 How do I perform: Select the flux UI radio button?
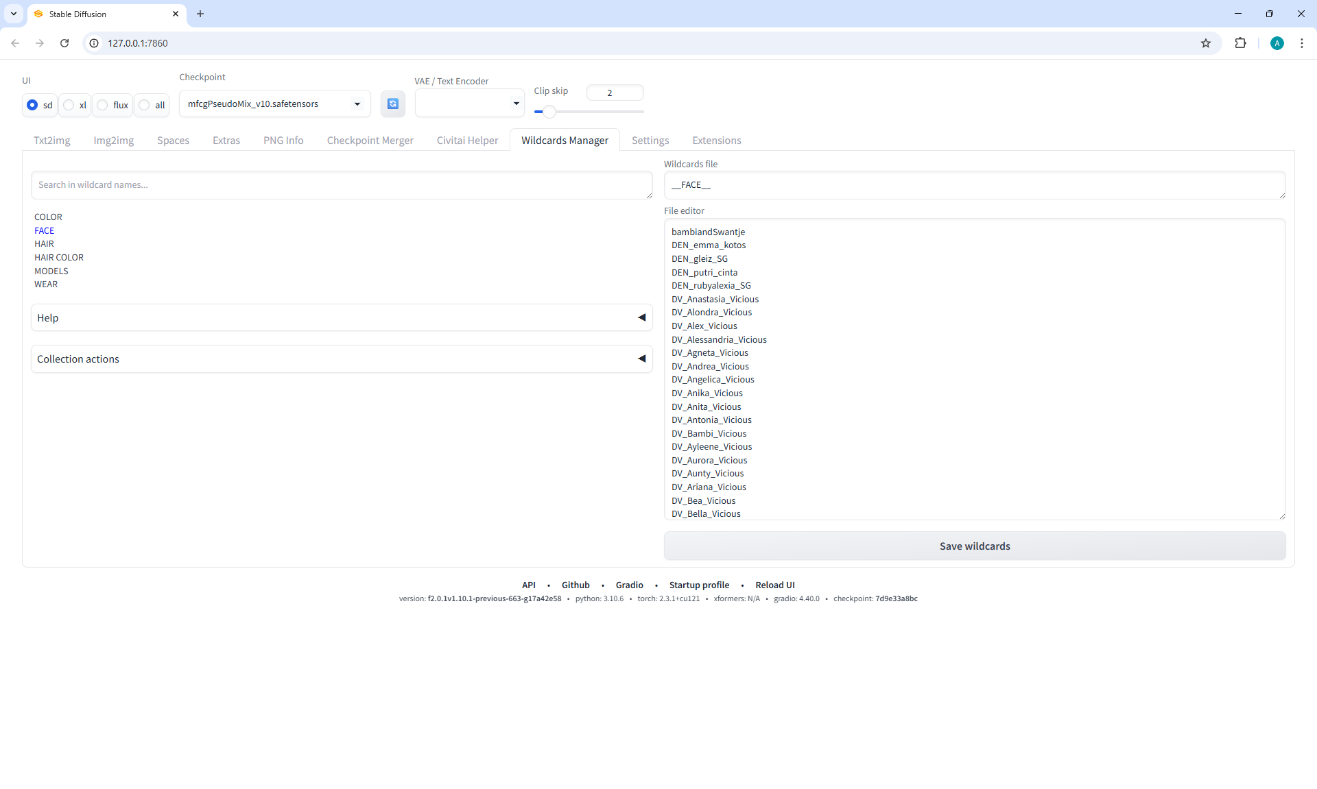103,105
